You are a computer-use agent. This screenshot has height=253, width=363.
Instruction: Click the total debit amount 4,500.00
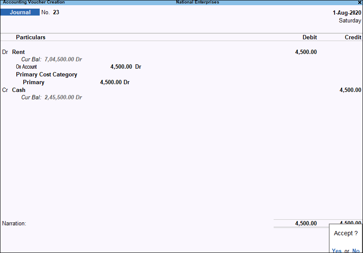tap(306, 223)
